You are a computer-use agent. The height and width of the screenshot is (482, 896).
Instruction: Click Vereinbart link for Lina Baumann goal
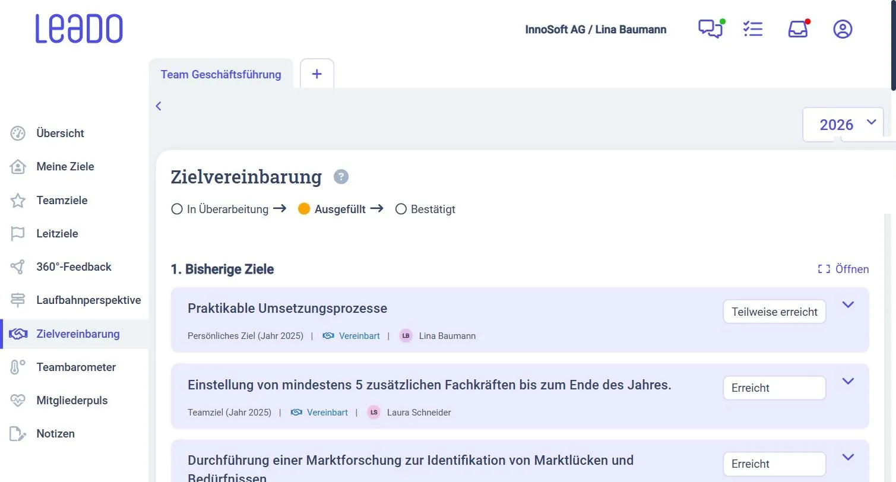(351, 336)
